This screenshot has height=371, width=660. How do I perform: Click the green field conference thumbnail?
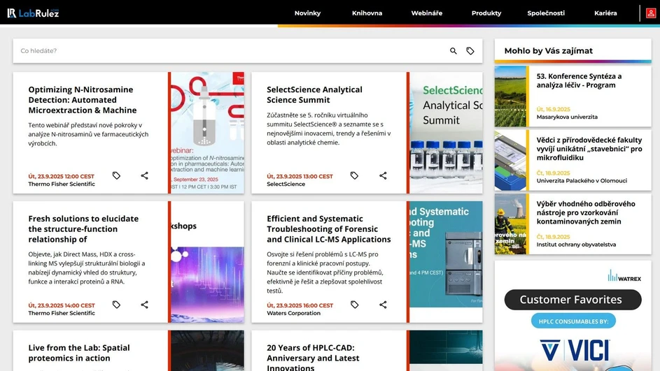(x=510, y=96)
